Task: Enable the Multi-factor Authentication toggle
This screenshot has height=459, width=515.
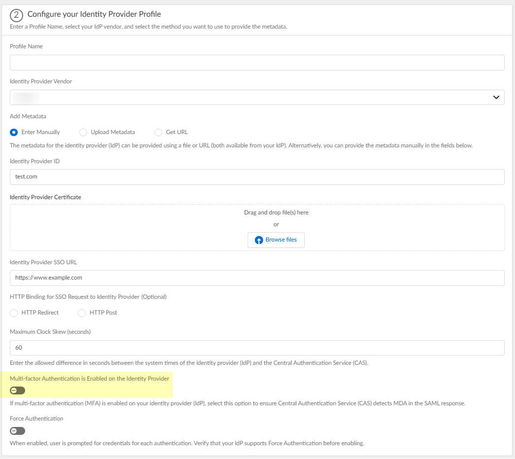Action: pyautogui.click(x=17, y=390)
